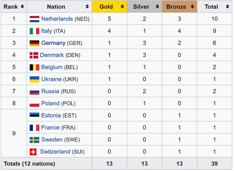Follow the Estonia link
Image resolution: width=234 pixels, height=171 pixels.
(x=51, y=115)
